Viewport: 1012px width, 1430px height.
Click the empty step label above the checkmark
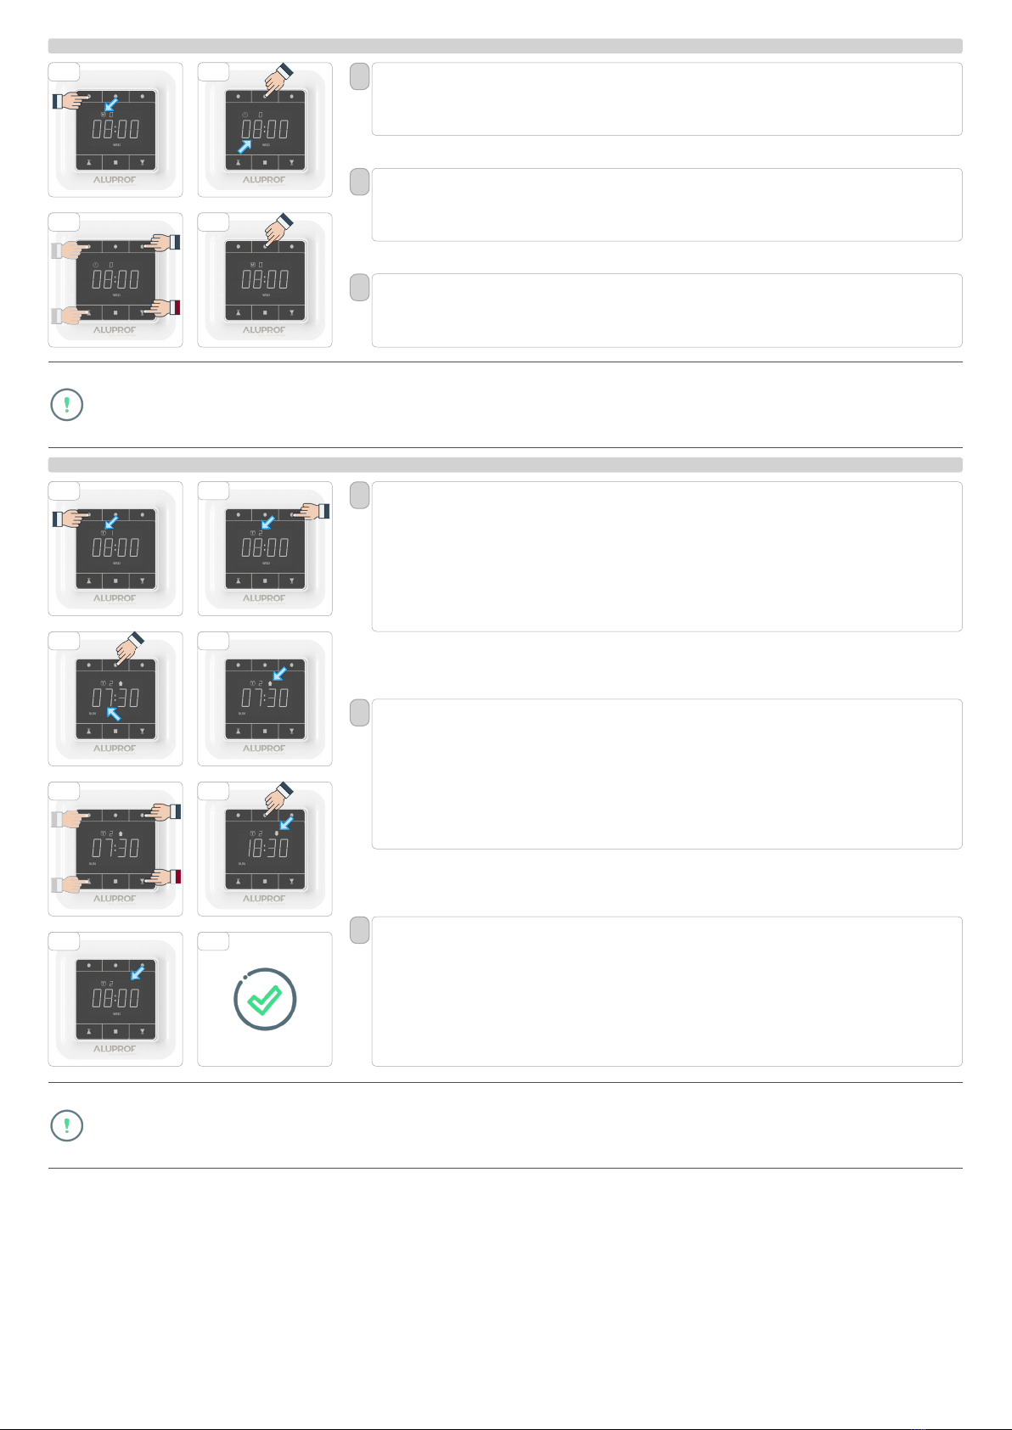pos(213,941)
